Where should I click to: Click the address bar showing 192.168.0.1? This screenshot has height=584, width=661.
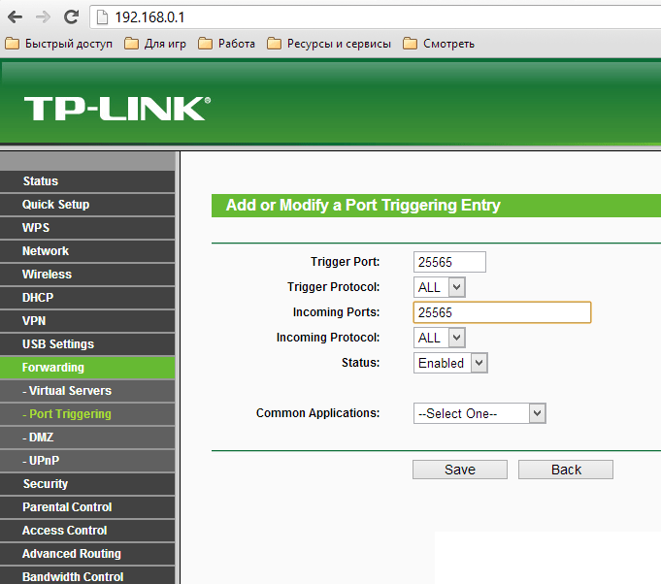tap(376, 17)
